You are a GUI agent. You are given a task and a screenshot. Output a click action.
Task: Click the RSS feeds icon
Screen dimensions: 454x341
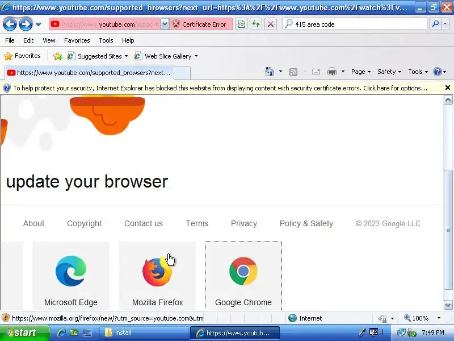[x=293, y=72]
